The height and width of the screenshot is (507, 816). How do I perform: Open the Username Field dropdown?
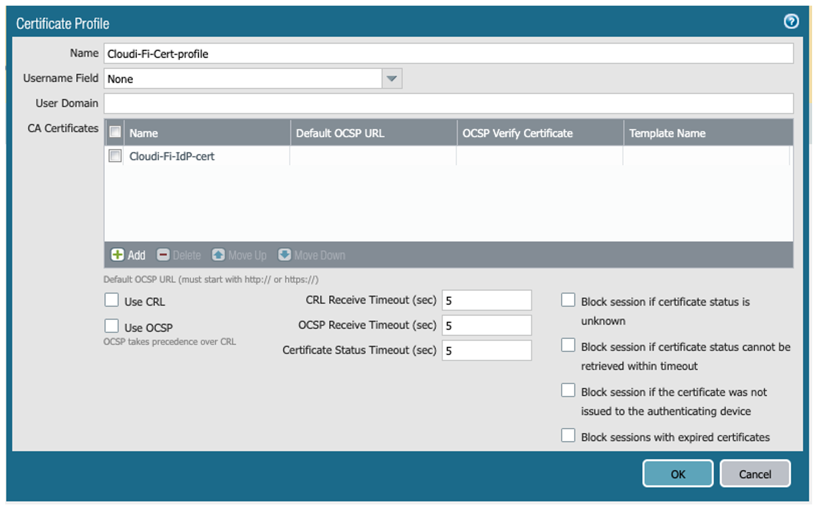(x=391, y=78)
